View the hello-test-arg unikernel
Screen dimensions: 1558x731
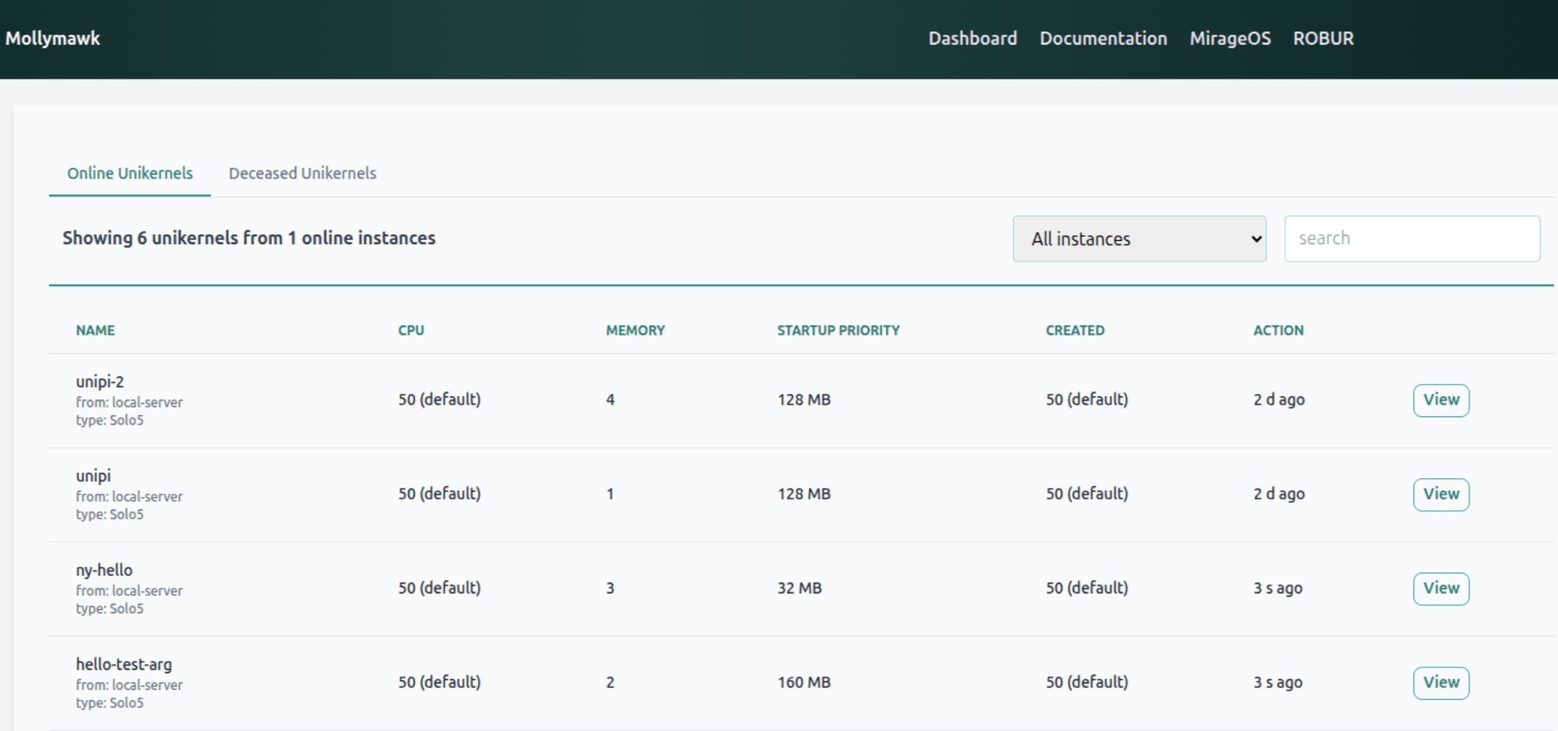coord(1441,682)
